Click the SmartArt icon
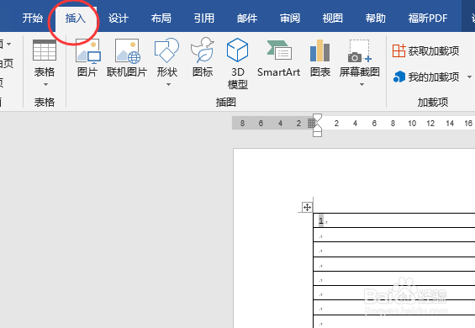 tap(279, 50)
